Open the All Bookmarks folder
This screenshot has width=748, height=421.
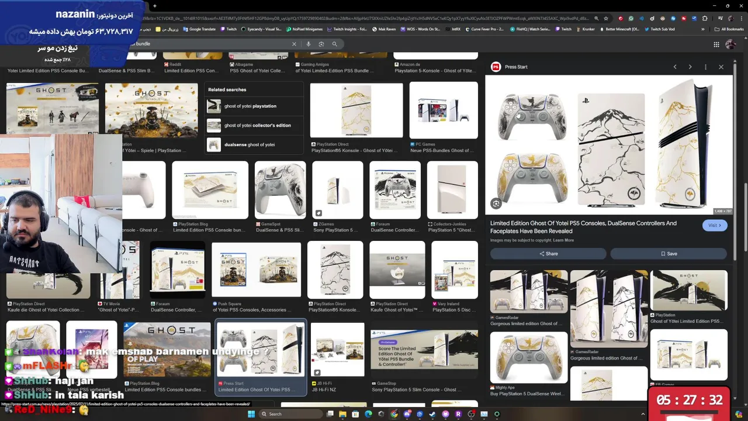click(x=729, y=29)
